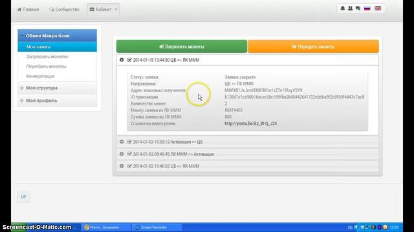This screenshot has width=414, height=232.
Task: Click row title 2014-01-15 13:44:50 ЦБ => ЛК МММ
Action: (x=166, y=60)
